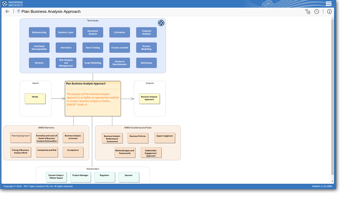Open the Workshops technique
344x197 pixels.
pos(146,63)
